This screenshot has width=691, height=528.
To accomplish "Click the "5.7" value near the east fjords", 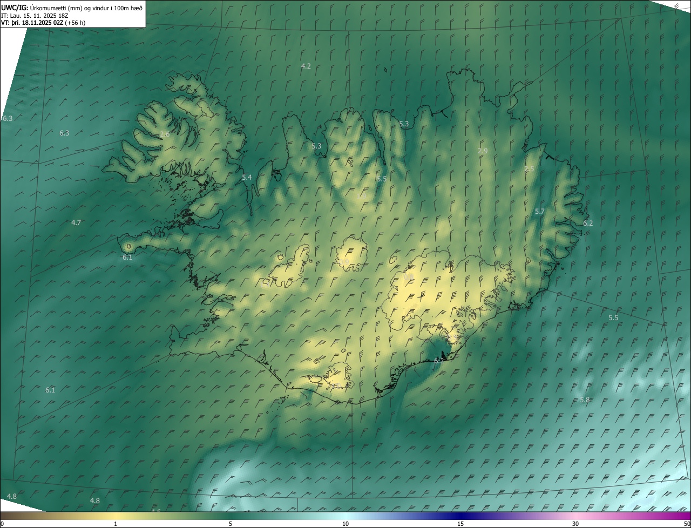I will (539, 212).
